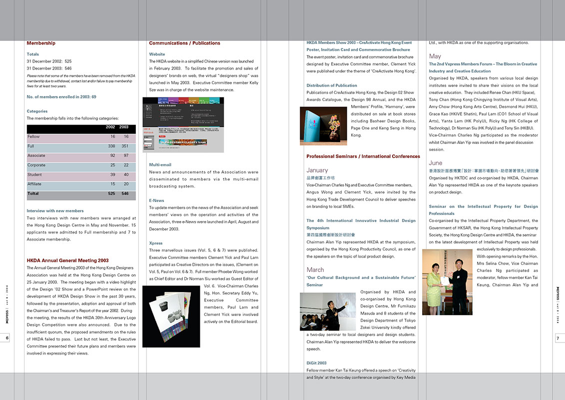Select "No. of members enrolled in 2003: 69"
The width and height of the screenshot is (565, 400).
[61, 96]
